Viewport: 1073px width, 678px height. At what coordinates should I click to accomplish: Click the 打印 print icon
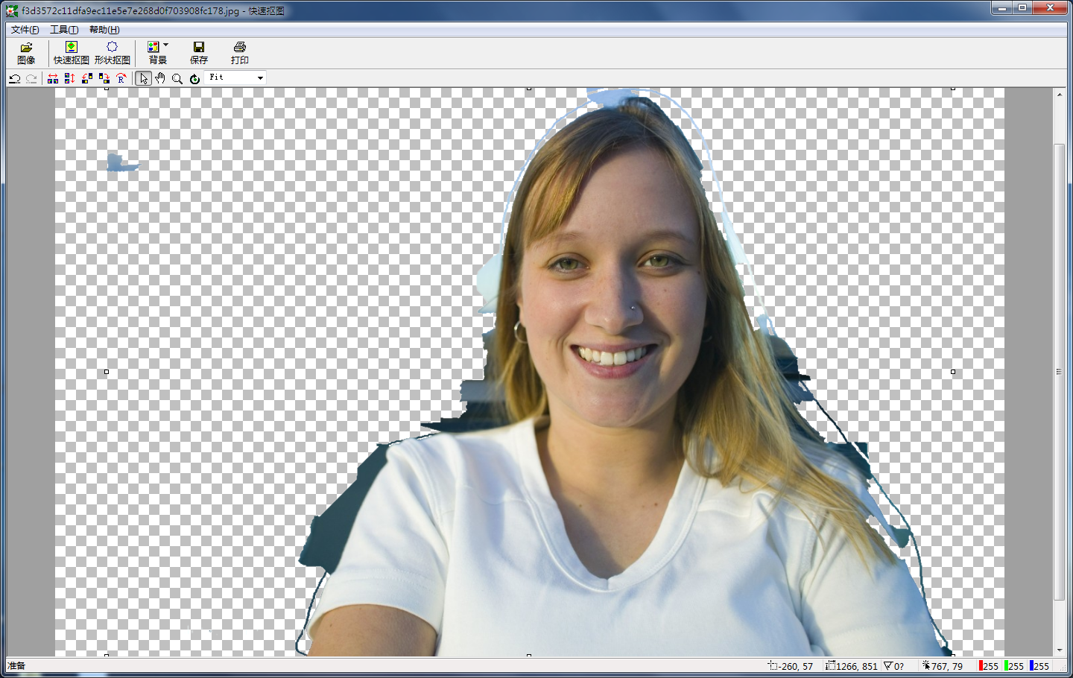(239, 53)
